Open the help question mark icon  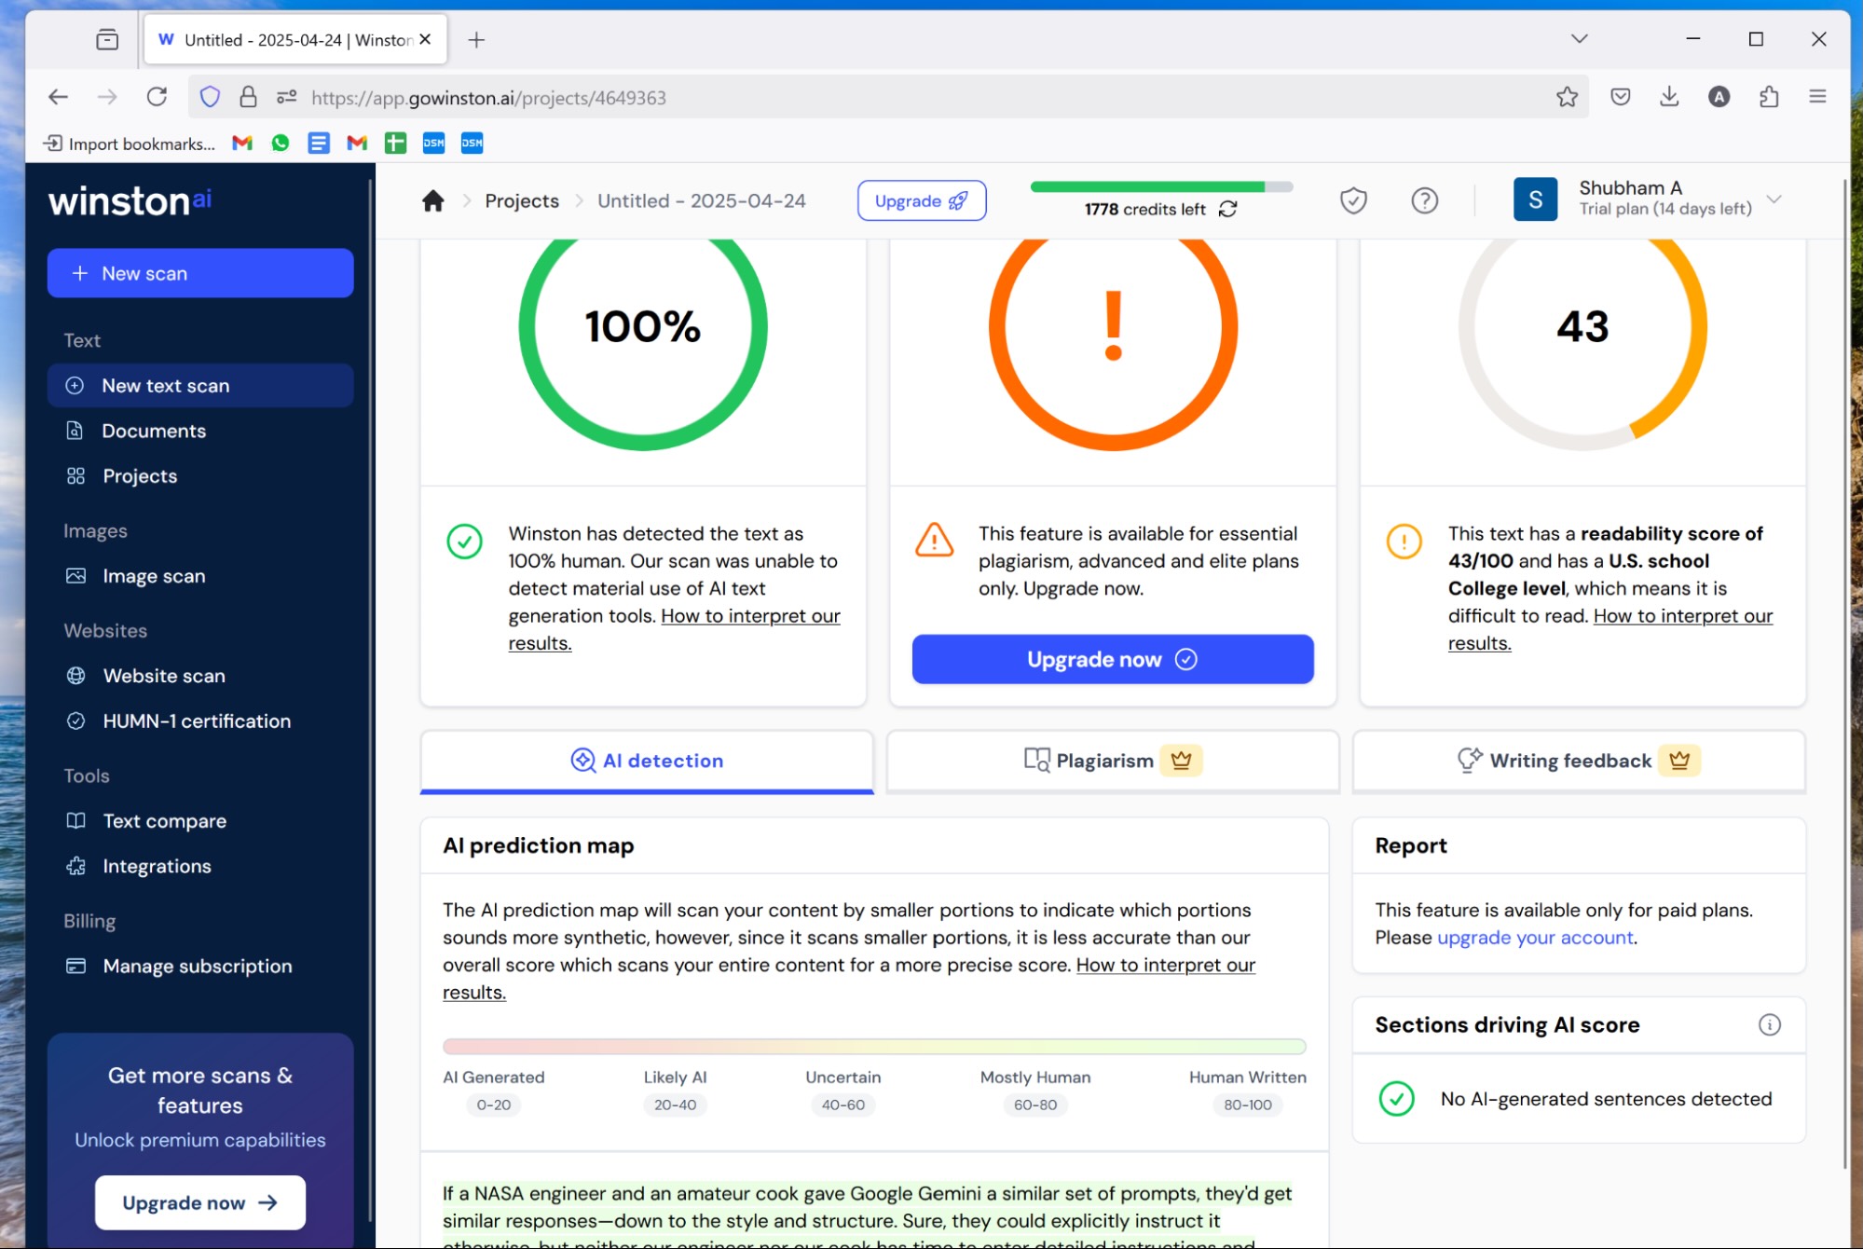point(1424,199)
